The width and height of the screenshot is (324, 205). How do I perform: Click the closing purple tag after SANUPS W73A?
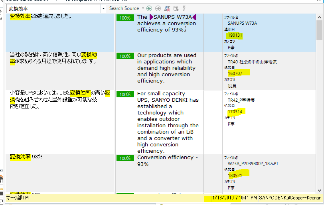(x=194, y=17)
